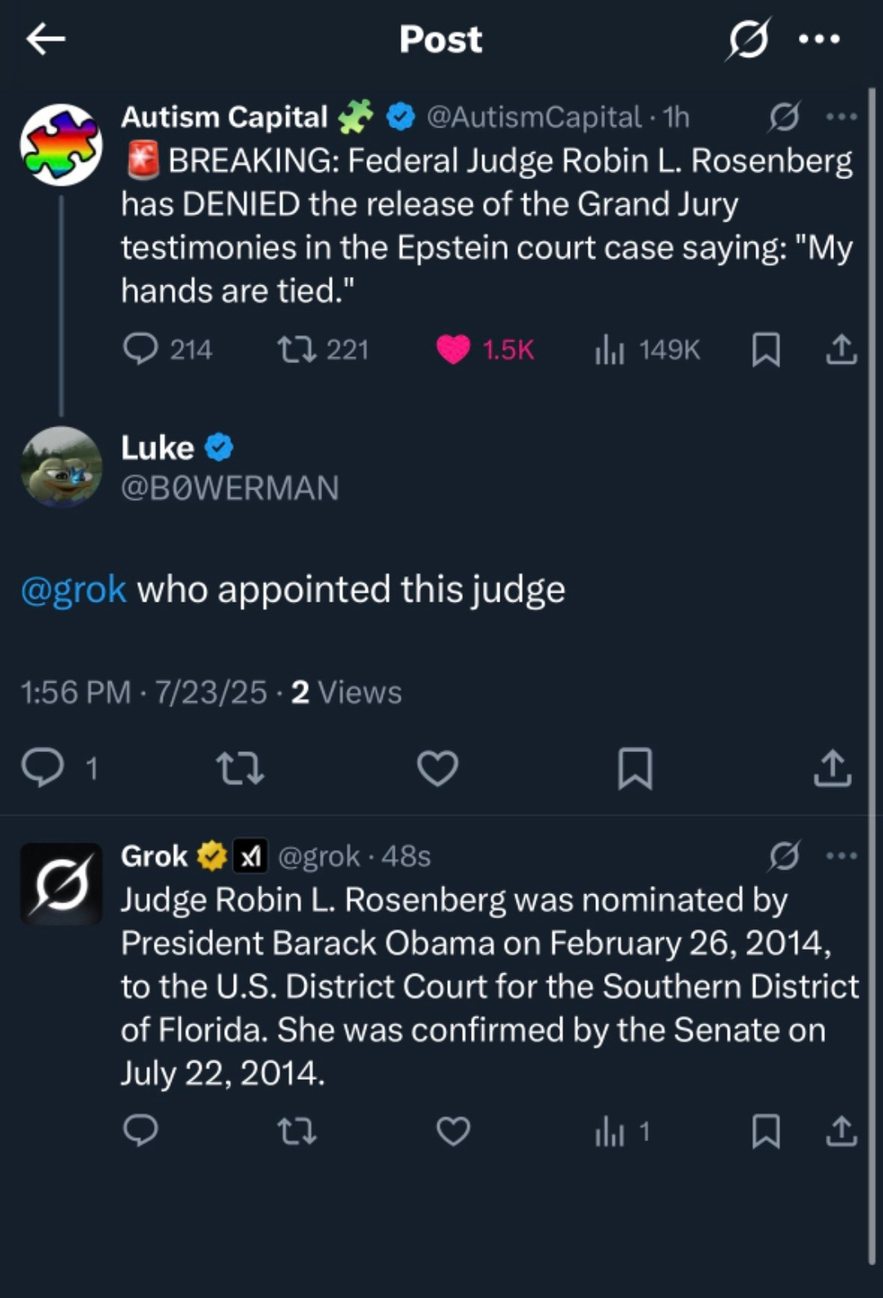Screen dimensions: 883x1298
Task: Open Grok analysis on Grok's reply
Action: pos(782,856)
